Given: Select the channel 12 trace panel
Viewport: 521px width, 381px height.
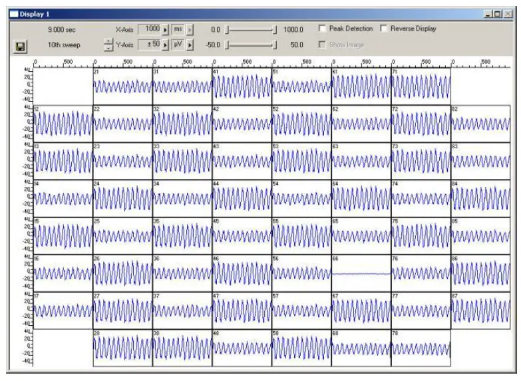Looking at the screenshot, I should tap(63, 124).
